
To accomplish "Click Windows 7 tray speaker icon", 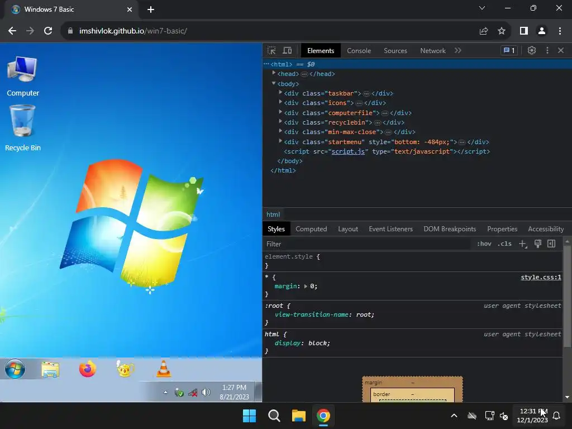I will 206,392.
